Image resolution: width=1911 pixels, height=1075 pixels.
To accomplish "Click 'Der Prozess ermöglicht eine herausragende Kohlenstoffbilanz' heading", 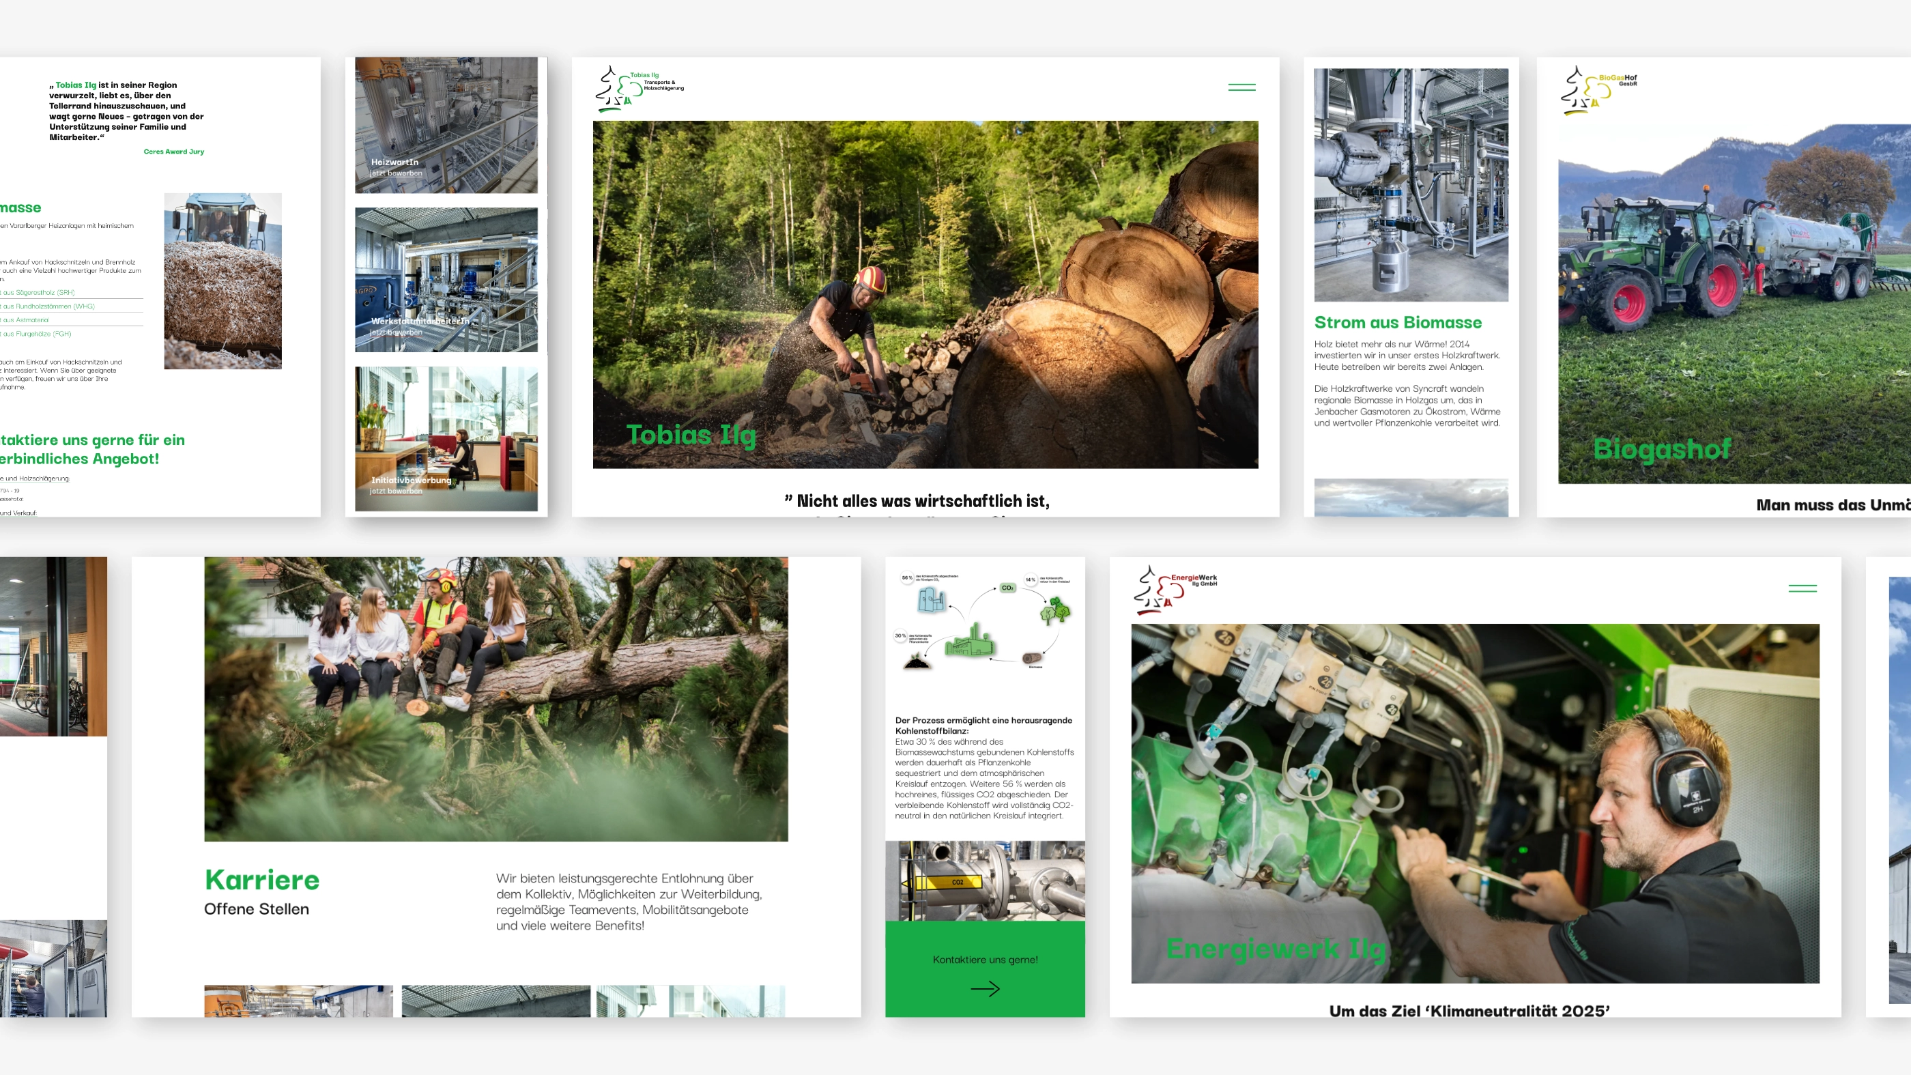I will click(983, 726).
